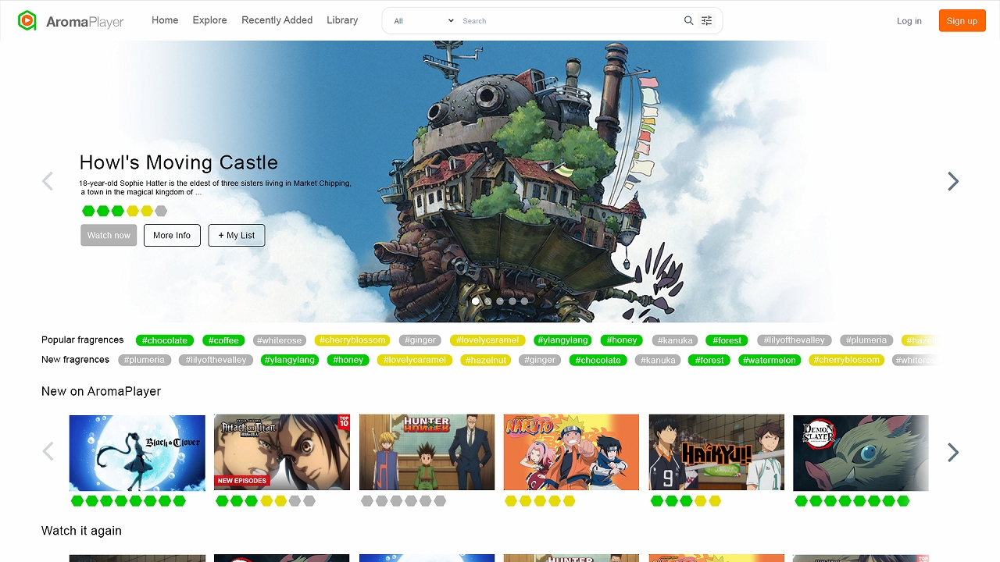Open the Library menu item
The image size is (1000, 562).
coord(342,20)
